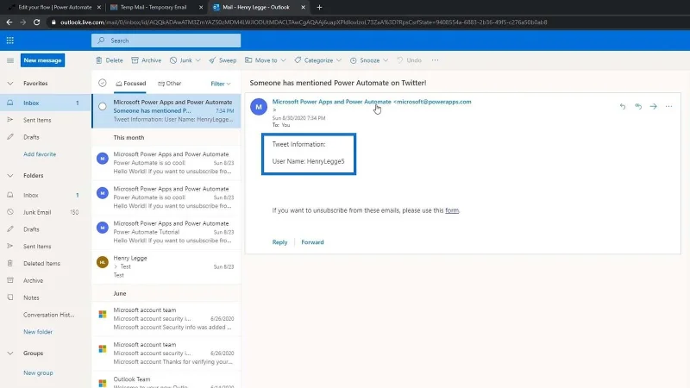Open the Outlook Team email
This screenshot has height=388, width=690.
pyautogui.click(x=166, y=381)
